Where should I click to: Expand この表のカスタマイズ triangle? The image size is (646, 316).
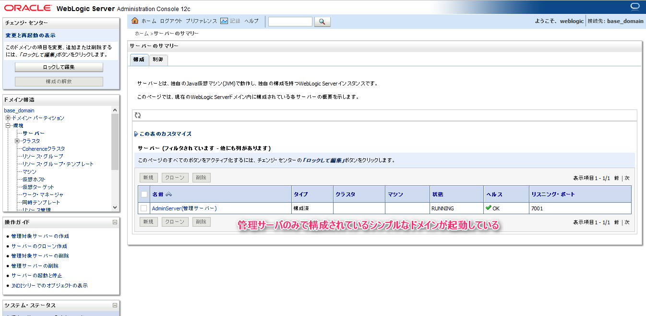(136, 134)
